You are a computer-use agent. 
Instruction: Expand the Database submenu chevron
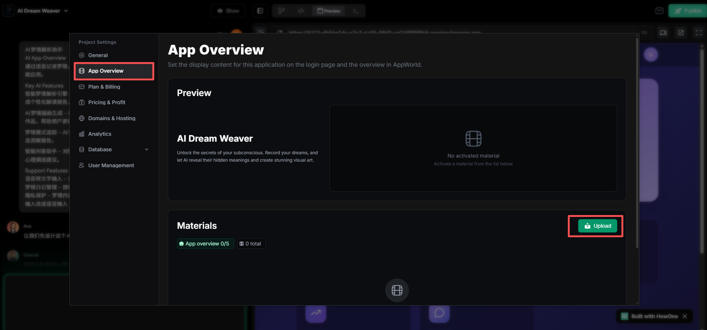click(x=147, y=149)
